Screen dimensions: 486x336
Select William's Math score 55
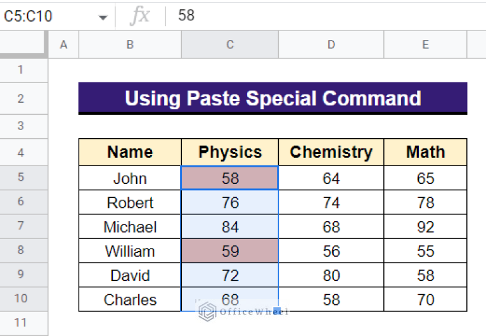(x=425, y=250)
